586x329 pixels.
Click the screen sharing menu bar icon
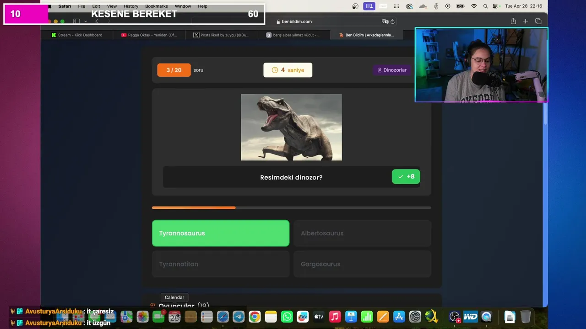(x=369, y=6)
